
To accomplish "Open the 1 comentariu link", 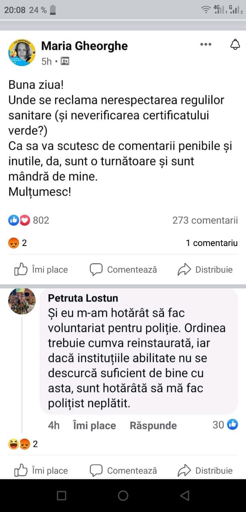I will pyautogui.click(x=212, y=243).
